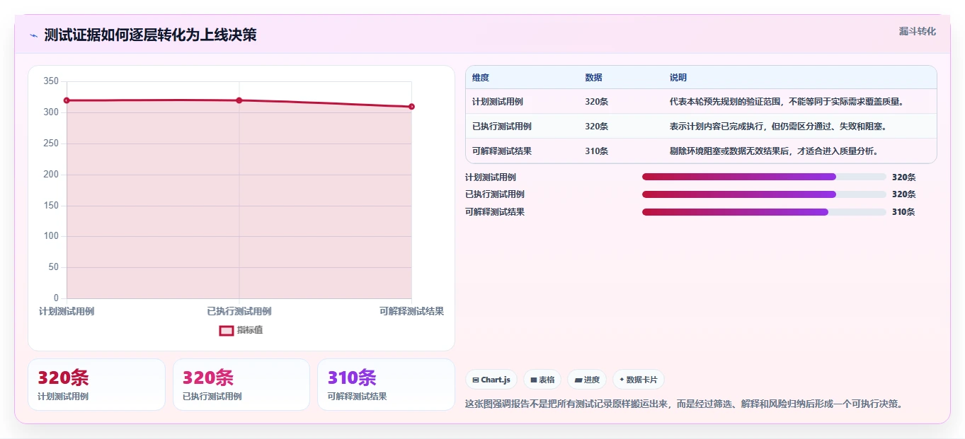Click the icon inside 进度 tag
This screenshot has width=965, height=439.
tap(578, 380)
